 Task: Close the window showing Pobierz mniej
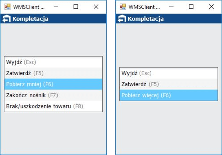click(96, 7)
